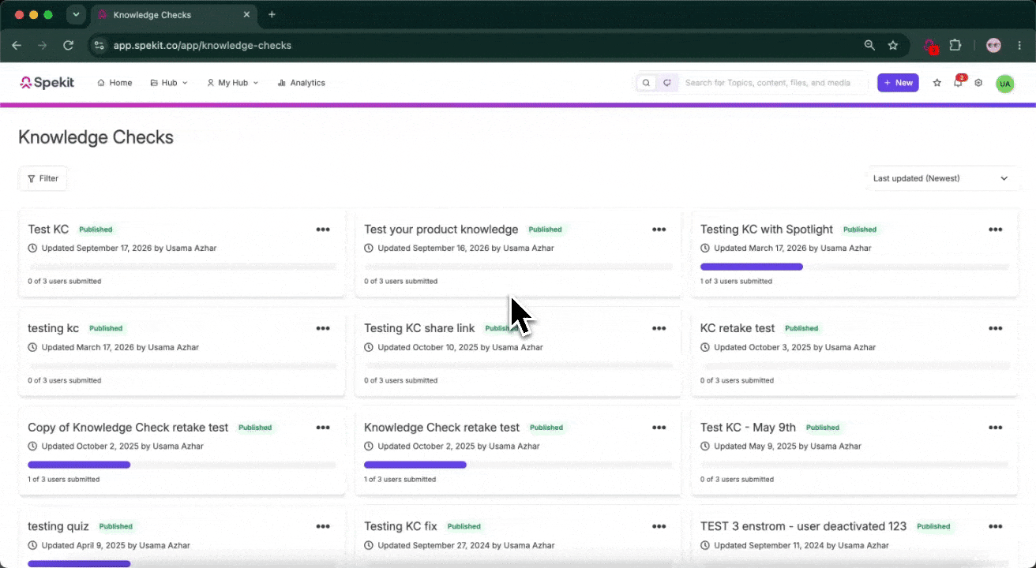Viewport: 1036px width, 568px height.
Task: Open the ellipsis menu on testing quiz card
Action: [323, 526]
